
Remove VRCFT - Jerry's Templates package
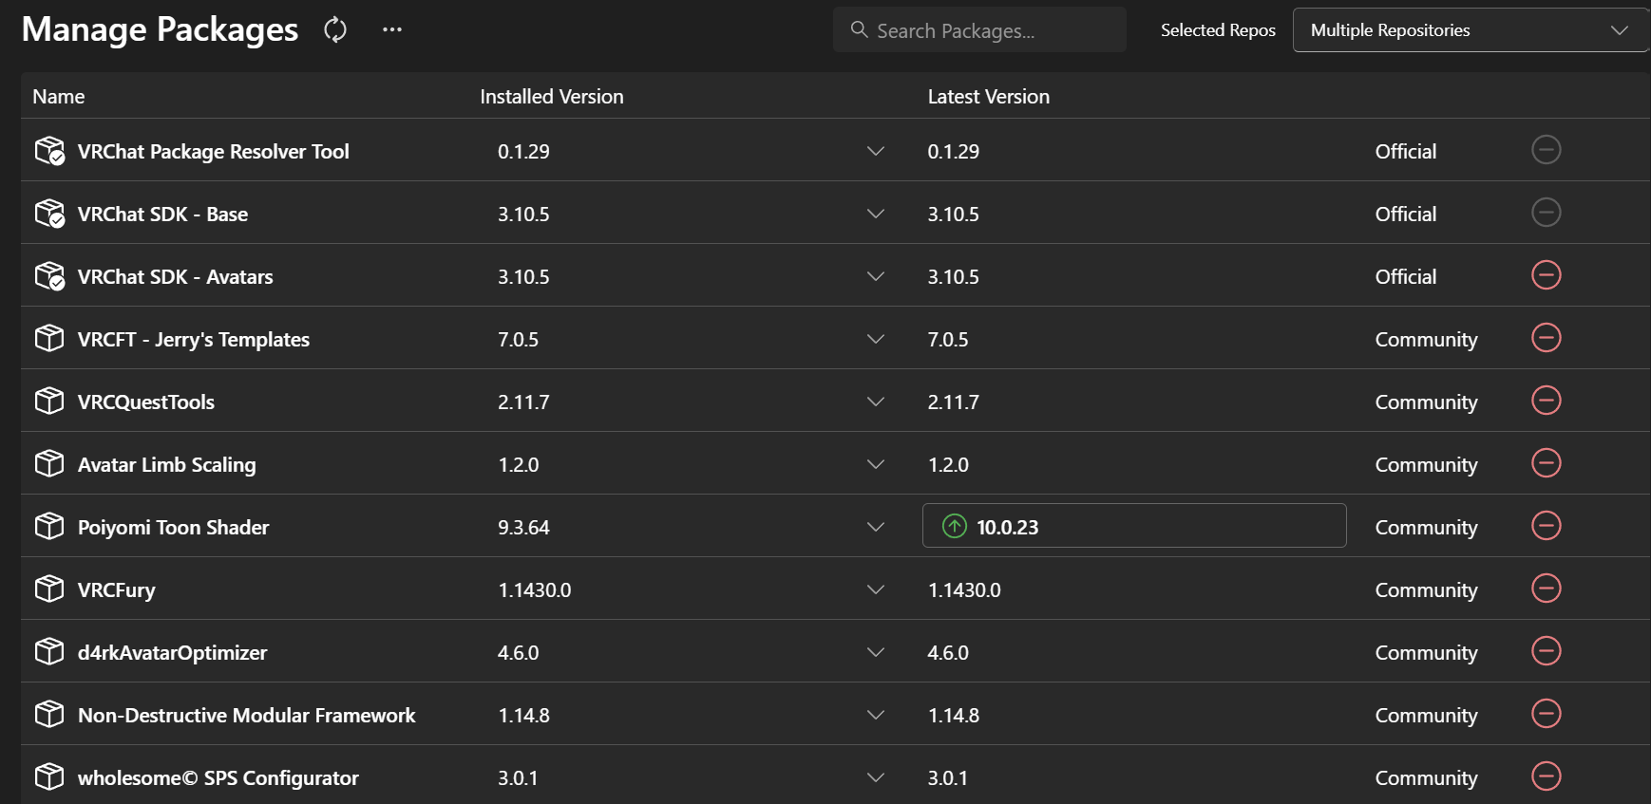(1547, 338)
